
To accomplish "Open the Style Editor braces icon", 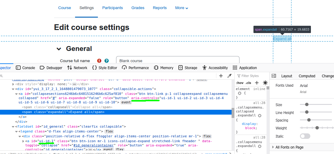I will point(94,68).
